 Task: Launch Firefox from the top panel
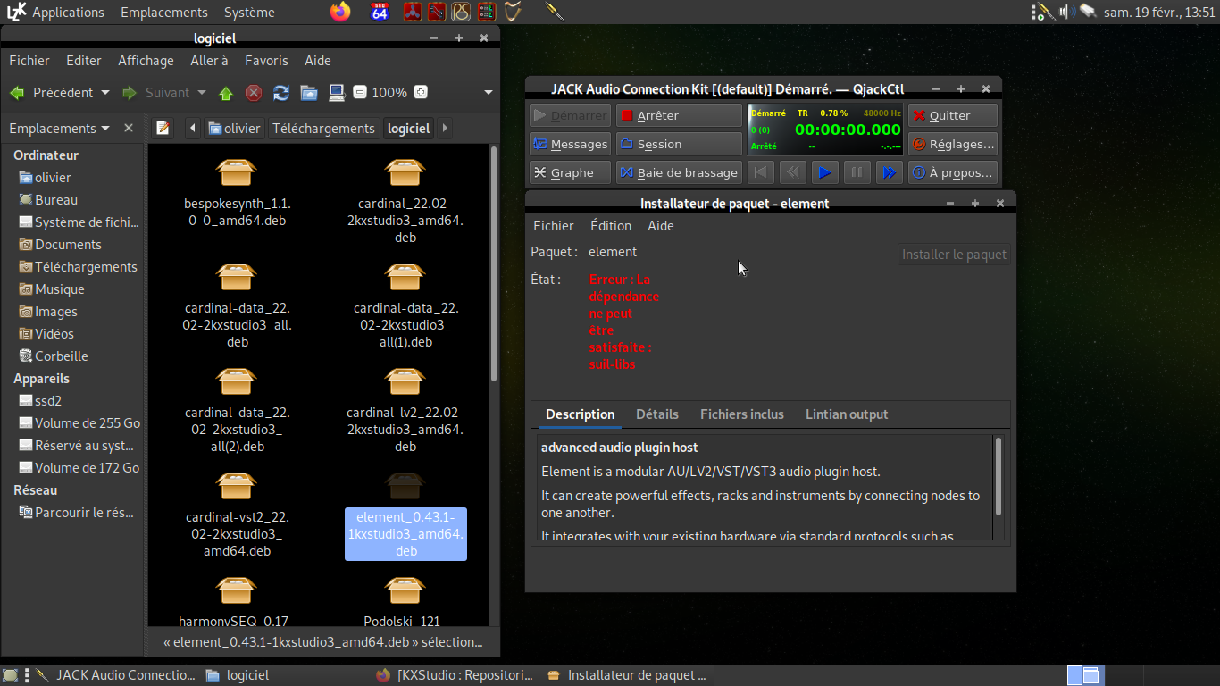tap(340, 12)
